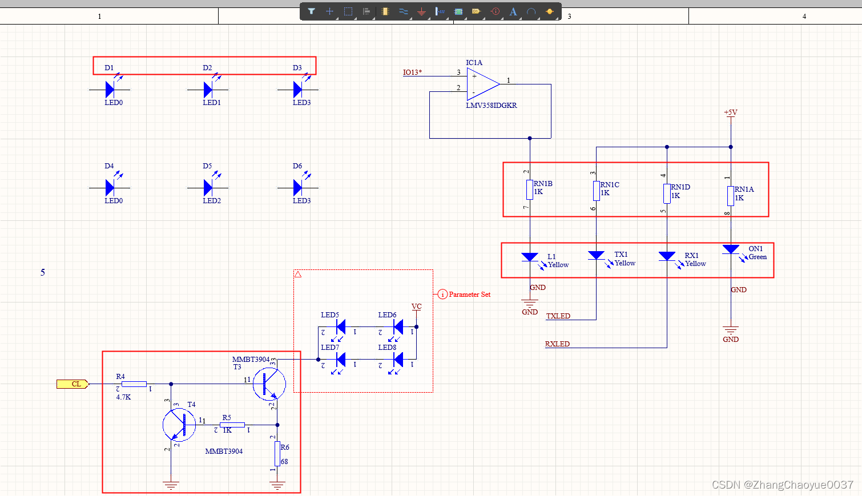
Task: Click the Parameter Set info circle icon
Action: [442, 295]
